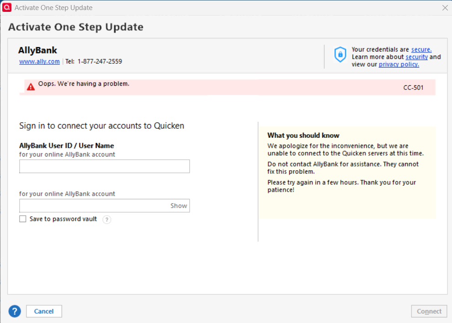The height and width of the screenshot is (323, 452).
Task: Click the security shield lock icon
Action: 340,54
